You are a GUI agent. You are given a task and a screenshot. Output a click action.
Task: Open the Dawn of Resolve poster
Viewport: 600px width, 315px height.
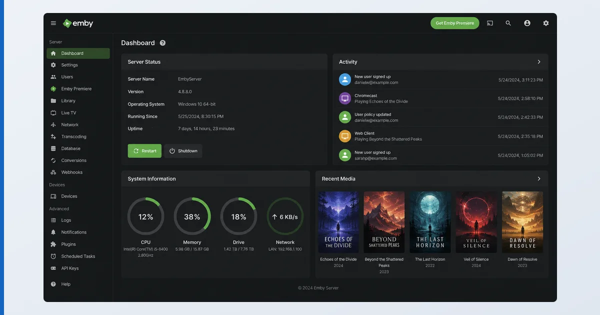pyautogui.click(x=522, y=222)
